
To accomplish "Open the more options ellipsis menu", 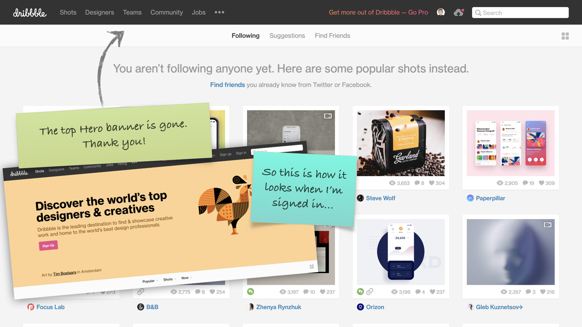I will 219,12.
